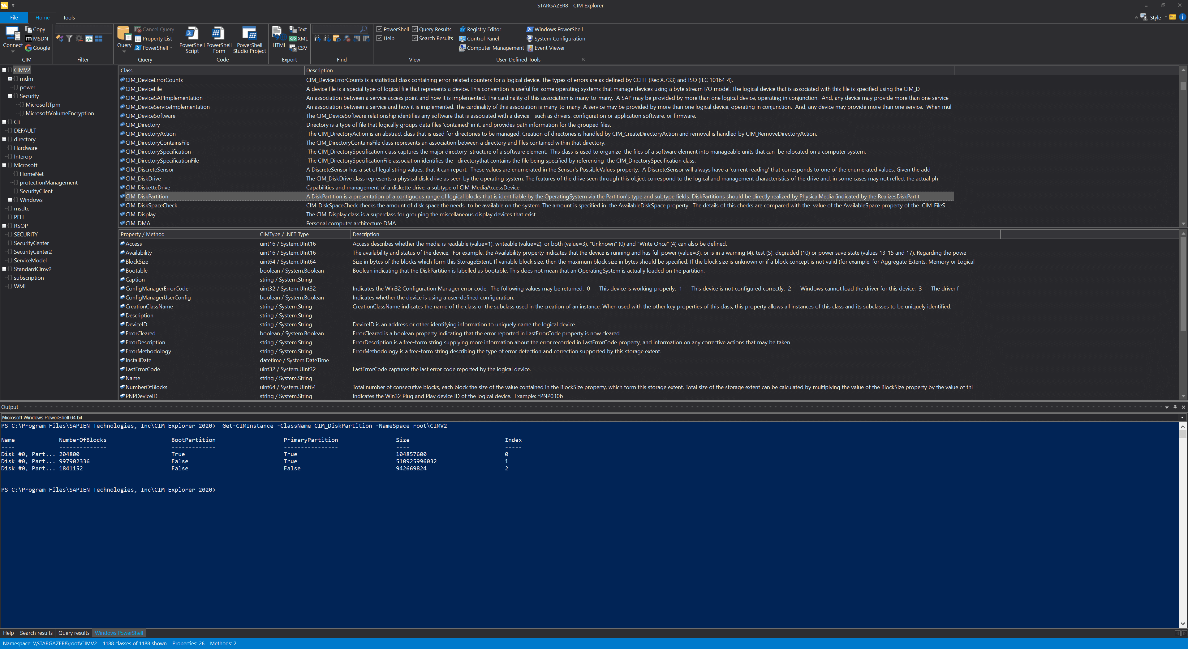Select the Query results bottom tab
The height and width of the screenshot is (649, 1188).
[x=74, y=632]
